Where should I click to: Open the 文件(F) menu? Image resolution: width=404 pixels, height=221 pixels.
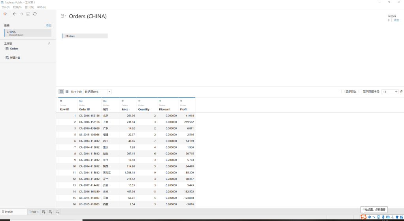(6, 7)
